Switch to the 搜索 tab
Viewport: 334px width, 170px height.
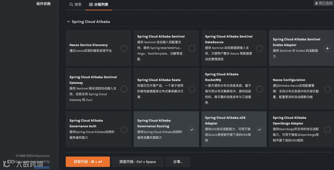75,4
